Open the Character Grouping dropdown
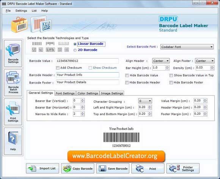The height and width of the screenshot is (179, 220). pyautogui.click(x=145, y=101)
